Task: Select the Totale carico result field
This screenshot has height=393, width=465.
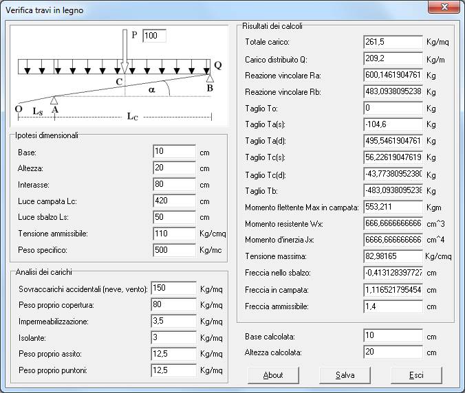Action: click(393, 42)
